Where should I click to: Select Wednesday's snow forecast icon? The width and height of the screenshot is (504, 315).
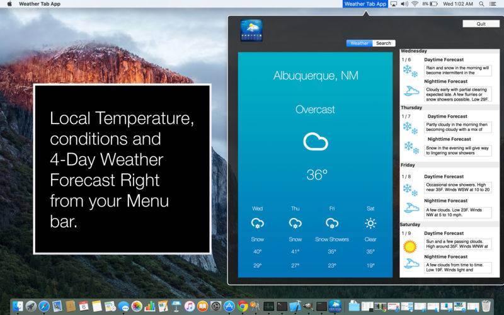click(258, 223)
